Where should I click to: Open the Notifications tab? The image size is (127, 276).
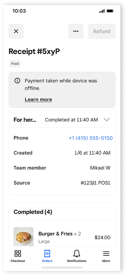(x=77, y=256)
